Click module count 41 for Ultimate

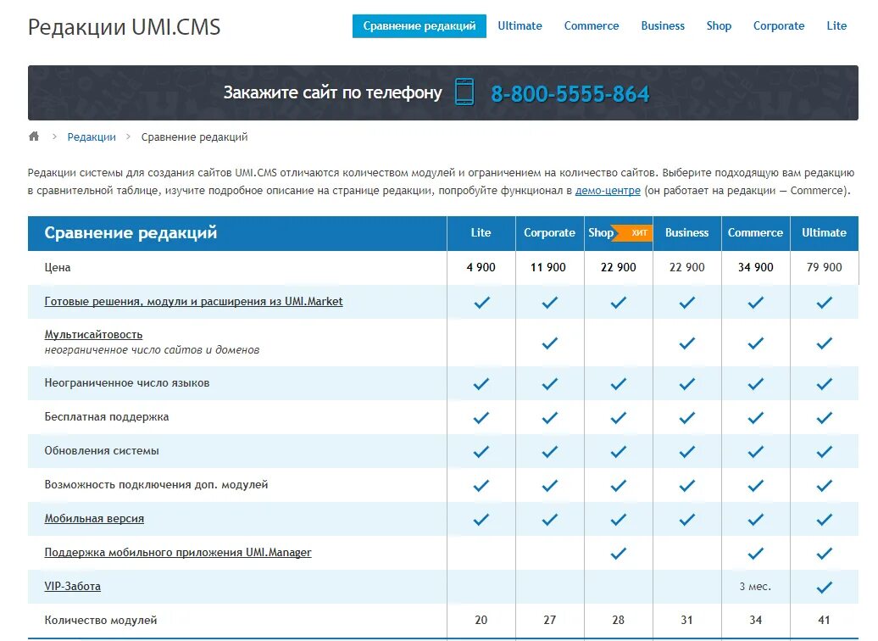(825, 621)
